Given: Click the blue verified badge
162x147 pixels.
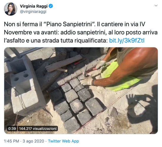Looking at the screenshot, I should click(51, 6).
